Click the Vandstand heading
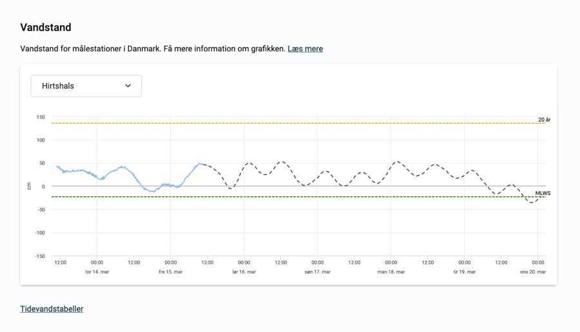 [46, 28]
